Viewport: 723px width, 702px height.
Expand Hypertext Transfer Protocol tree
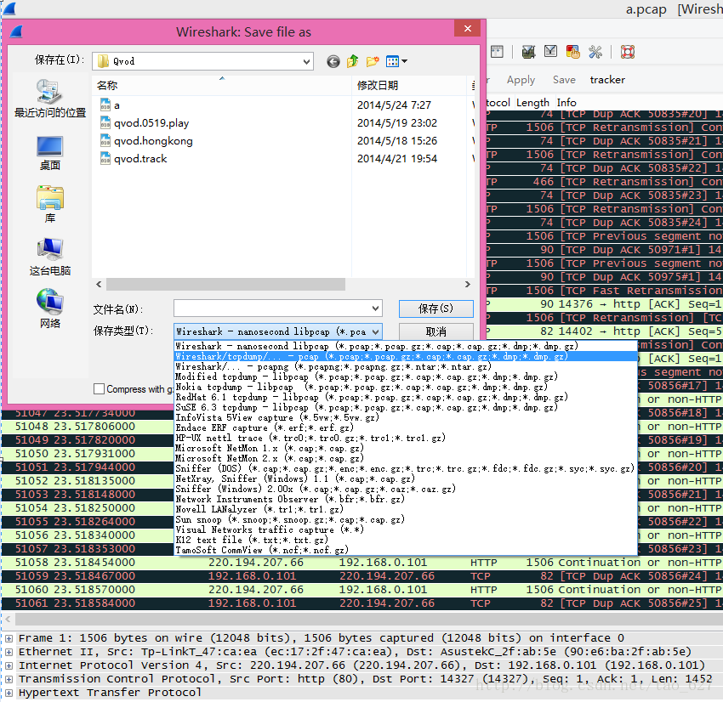(x=9, y=693)
